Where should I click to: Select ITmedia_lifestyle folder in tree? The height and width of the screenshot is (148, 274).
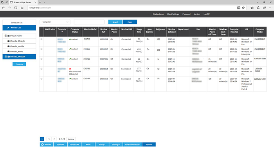pyautogui.click(x=19, y=41)
